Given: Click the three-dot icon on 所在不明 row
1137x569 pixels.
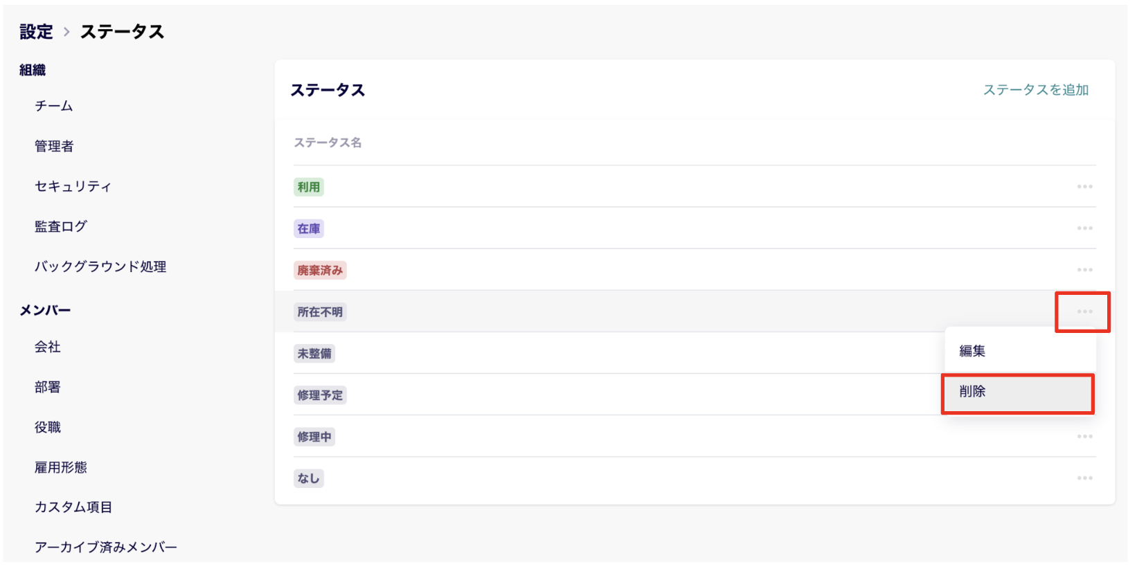Looking at the screenshot, I should [x=1084, y=311].
